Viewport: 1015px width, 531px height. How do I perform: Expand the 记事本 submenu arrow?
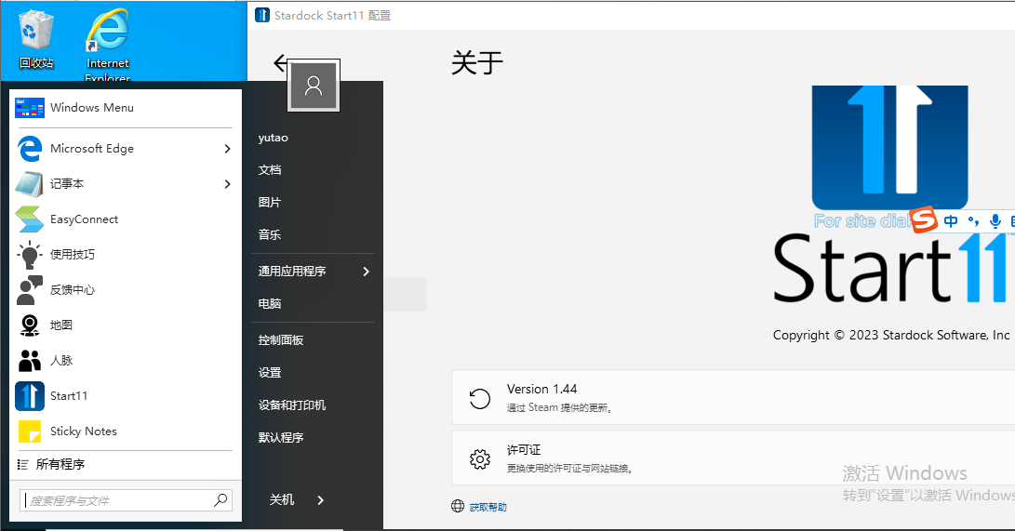coord(227,184)
